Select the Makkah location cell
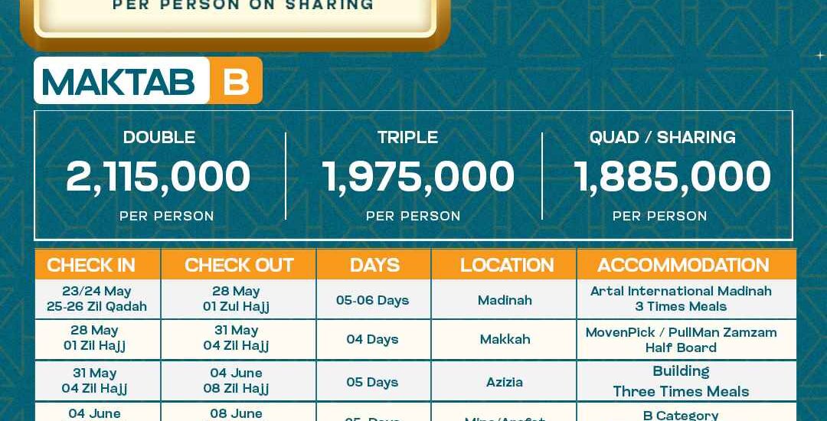Viewport: 827px width, 421px height. pos(505,339)
